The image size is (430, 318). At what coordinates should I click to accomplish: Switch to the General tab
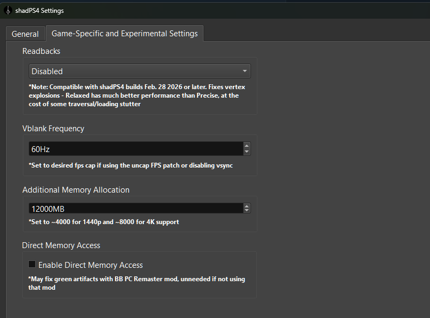coord(25,34)
